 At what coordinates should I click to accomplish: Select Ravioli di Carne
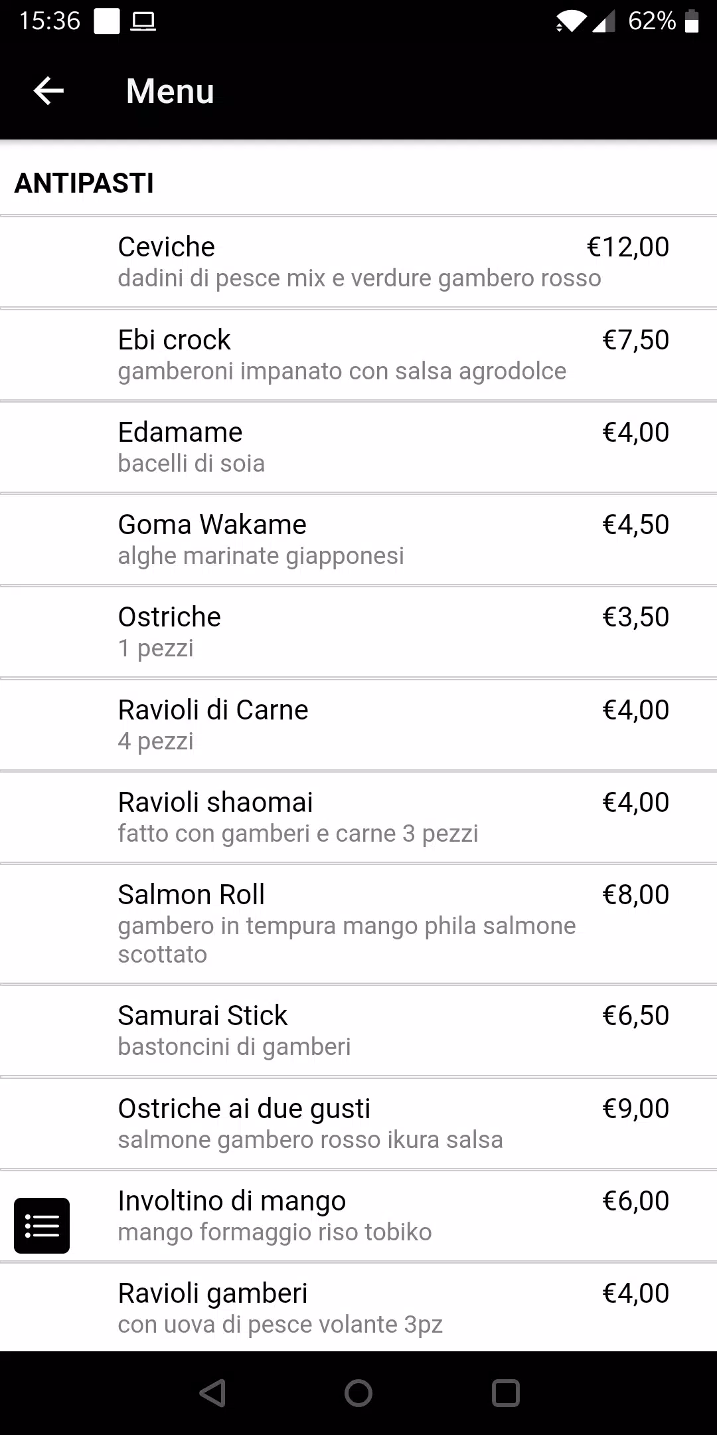click(358, 725)
